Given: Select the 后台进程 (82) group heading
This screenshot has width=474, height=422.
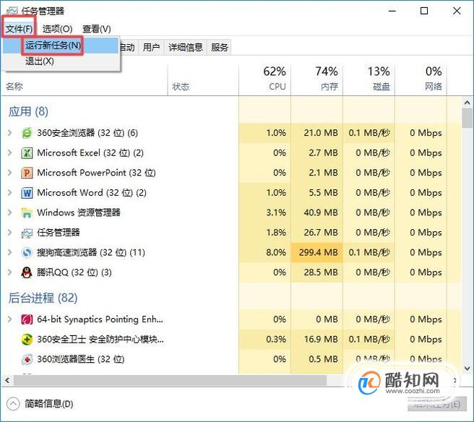Looking at the screenshot, I should pyautogui.click(x=43, y=298).
